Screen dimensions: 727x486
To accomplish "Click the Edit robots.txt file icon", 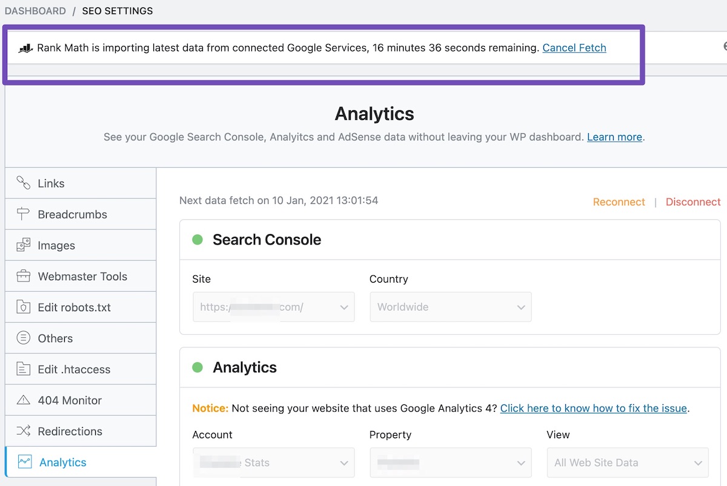I will pyautogui.click(x=23, y=307).
